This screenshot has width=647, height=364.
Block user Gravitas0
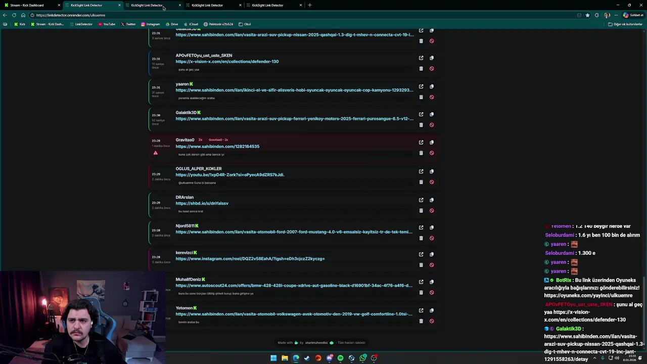coord(432,153)
